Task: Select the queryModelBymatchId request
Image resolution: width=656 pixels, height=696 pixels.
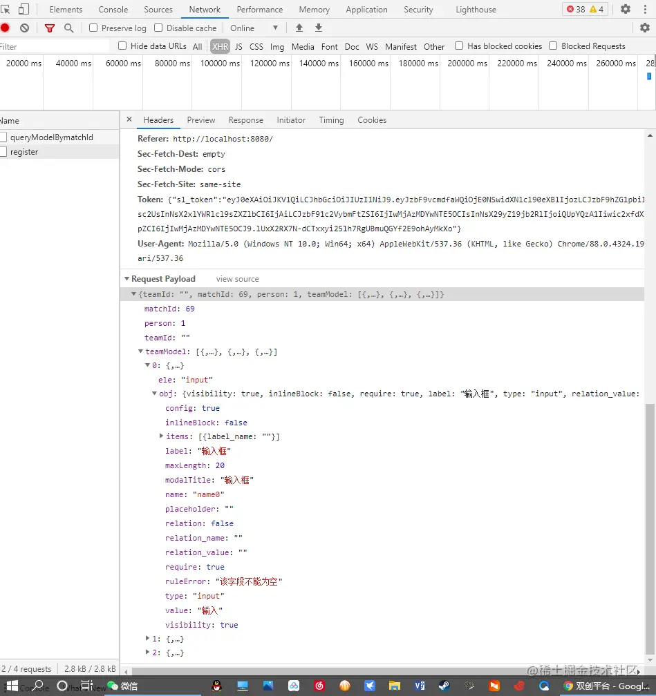Action: coord(52,137)
